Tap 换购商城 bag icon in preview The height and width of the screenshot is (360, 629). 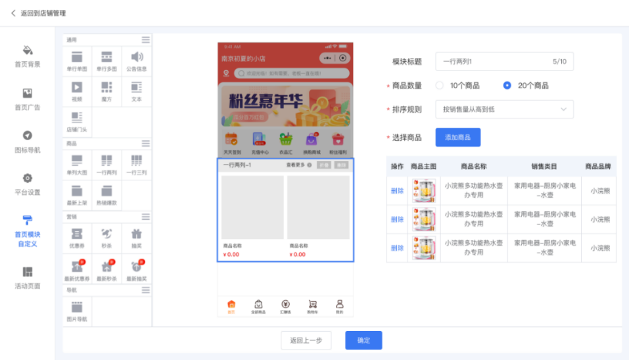(312, 143)
